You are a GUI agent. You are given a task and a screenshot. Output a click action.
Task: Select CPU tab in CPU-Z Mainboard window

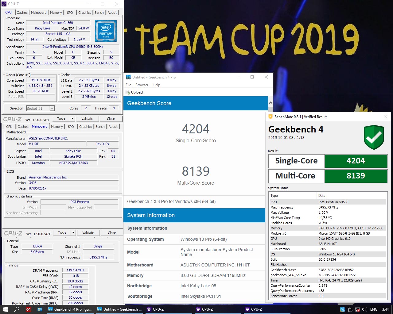(x=10, y=127)
